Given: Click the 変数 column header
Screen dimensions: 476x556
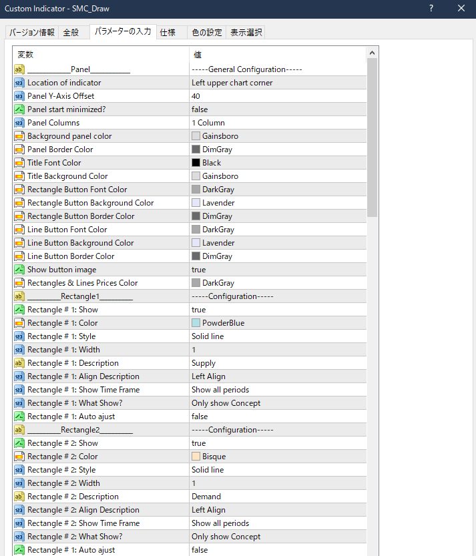Looking at the screenshot, I should (x=101, y=55).
